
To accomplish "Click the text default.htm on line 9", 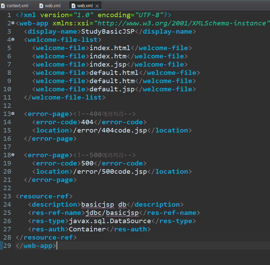I will [x=112, y=81].
